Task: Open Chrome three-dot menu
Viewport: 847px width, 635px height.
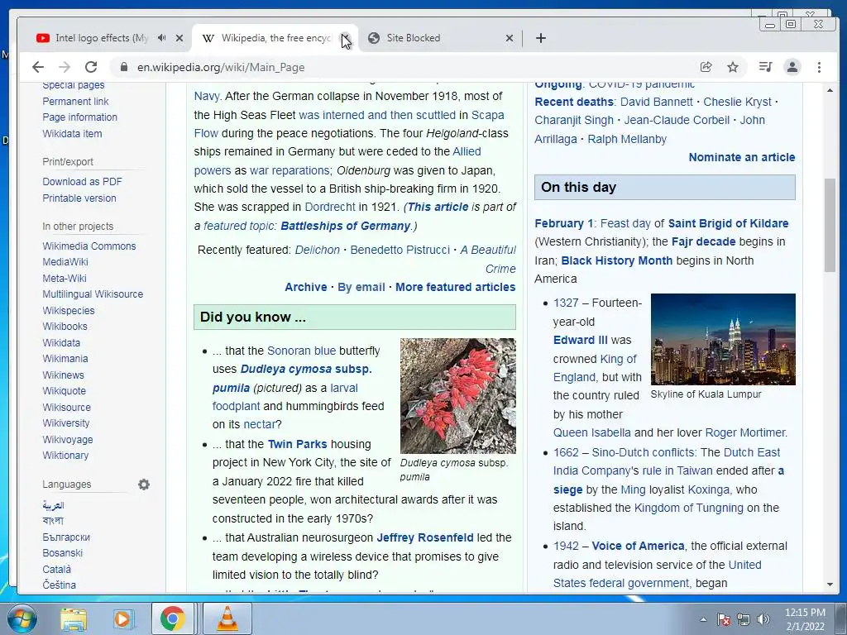Action: pos(819,67)
